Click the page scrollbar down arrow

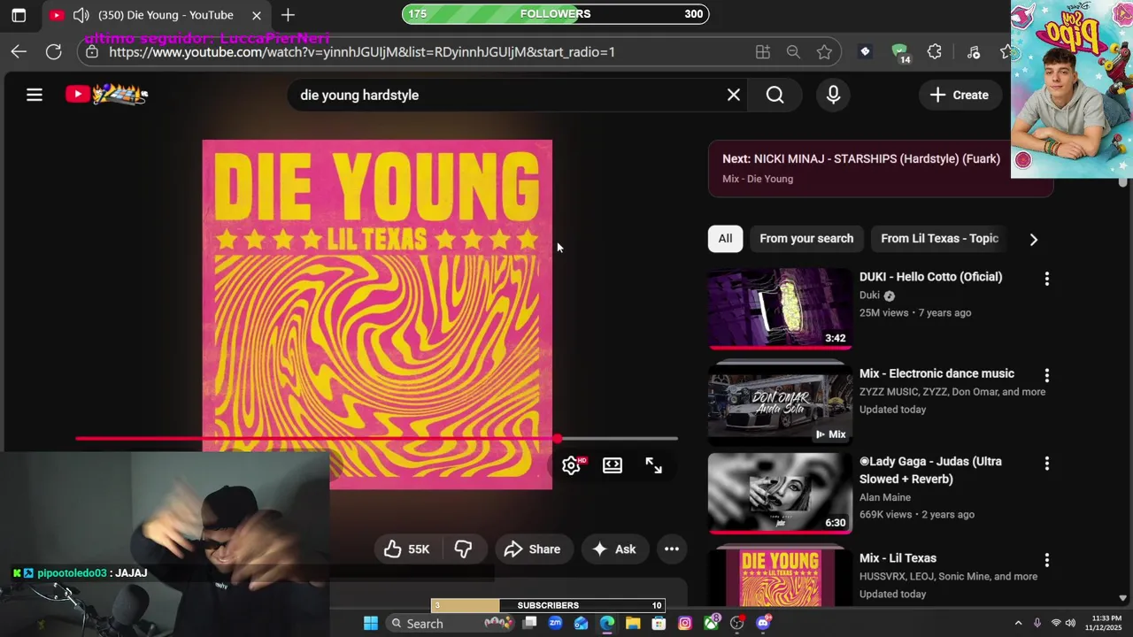(1123, 599)
